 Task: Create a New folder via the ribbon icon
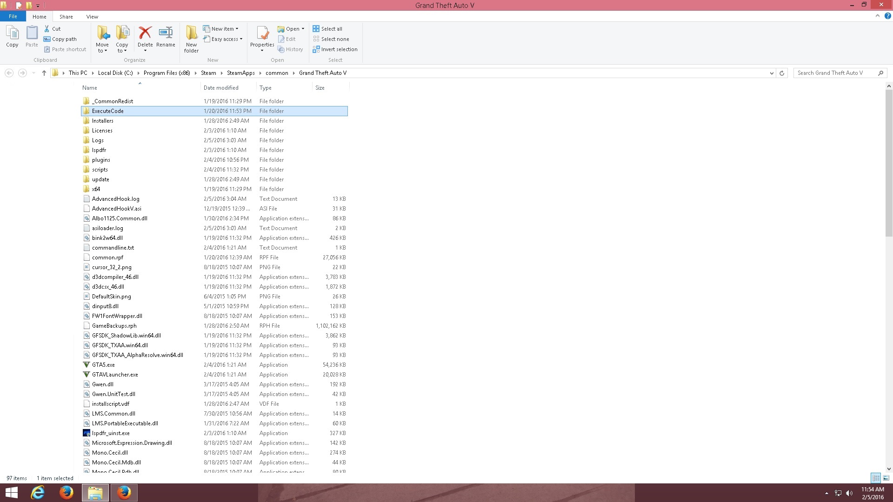(191, 33)
